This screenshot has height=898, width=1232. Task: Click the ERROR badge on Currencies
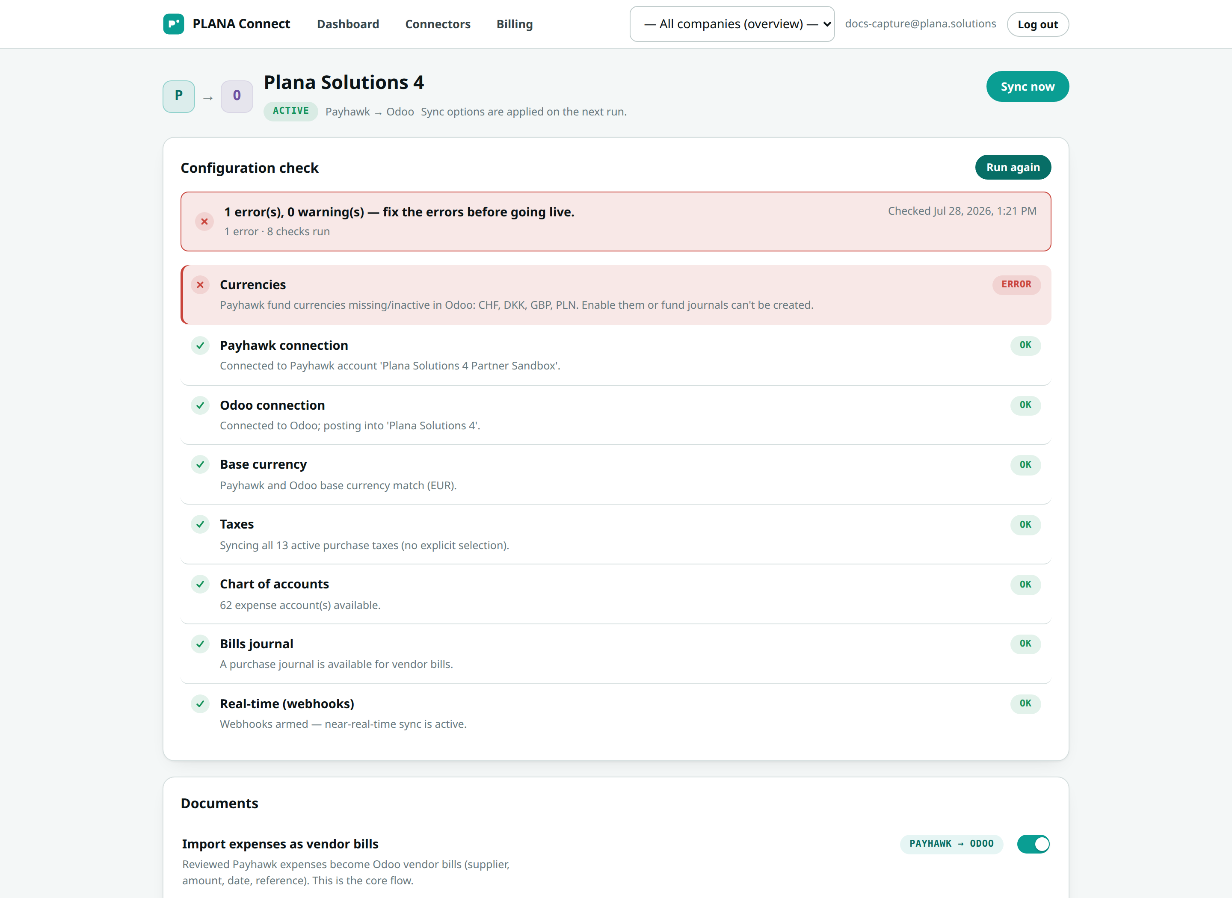point(1016,285)
